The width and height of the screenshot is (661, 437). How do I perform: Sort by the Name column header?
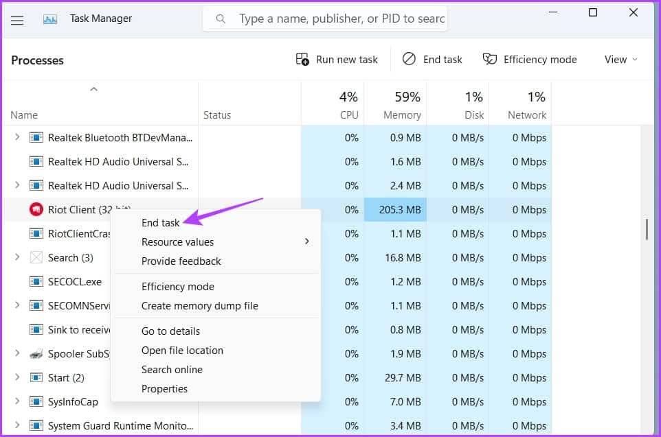point(100,104)
